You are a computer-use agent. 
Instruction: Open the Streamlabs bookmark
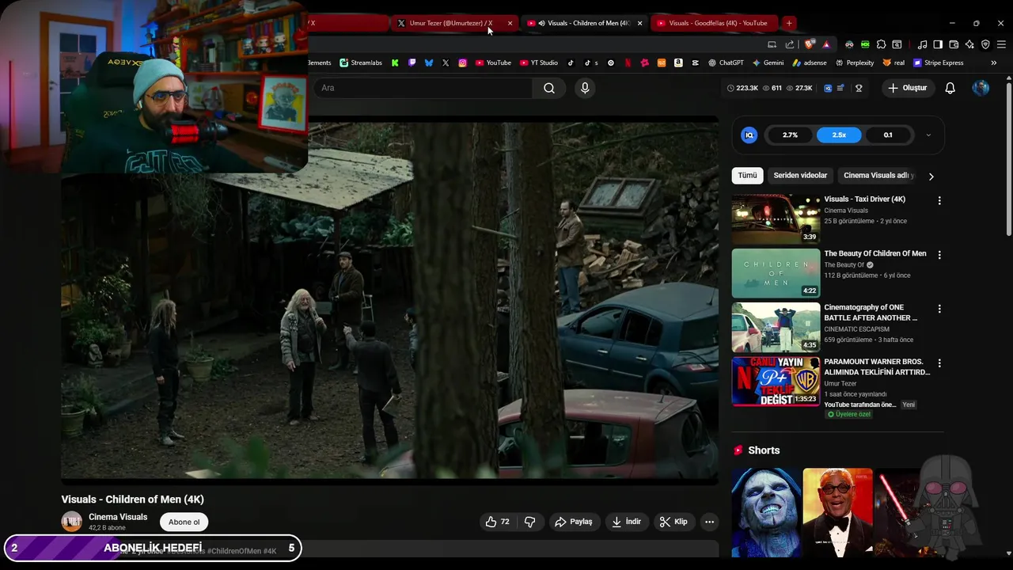click(361, 63)
